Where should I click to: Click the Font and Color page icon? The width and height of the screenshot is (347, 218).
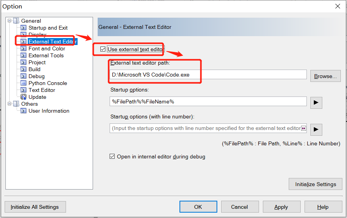click(x=23, y=48)
